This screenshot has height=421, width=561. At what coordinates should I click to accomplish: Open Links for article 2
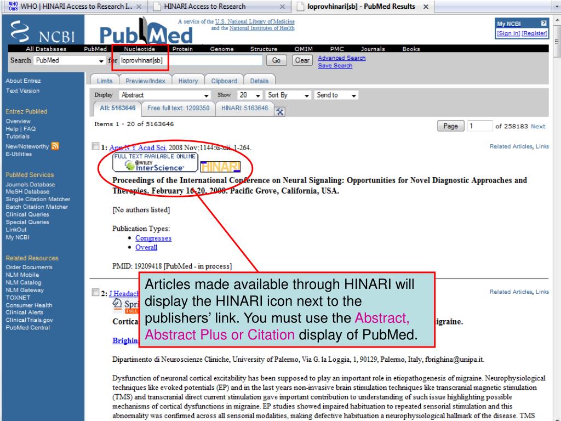point(542,292)
